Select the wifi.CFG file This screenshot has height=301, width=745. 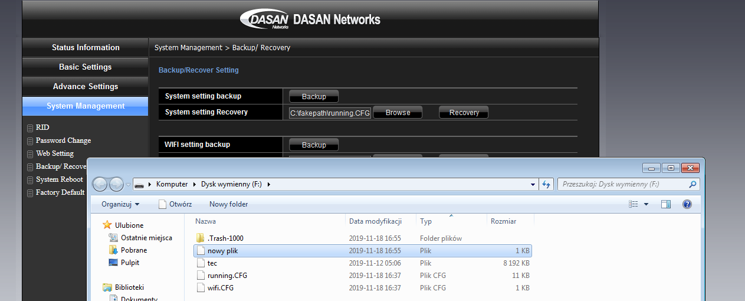pyautogui.click(x=363, y=288)
